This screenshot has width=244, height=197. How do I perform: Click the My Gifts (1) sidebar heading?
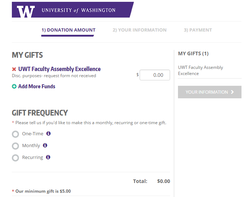click(x=193, y=53)
